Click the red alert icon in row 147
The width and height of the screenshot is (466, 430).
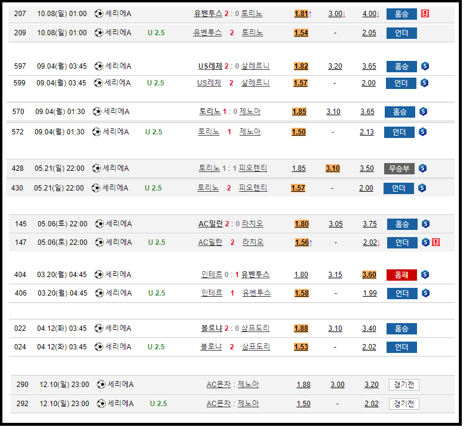436,242
